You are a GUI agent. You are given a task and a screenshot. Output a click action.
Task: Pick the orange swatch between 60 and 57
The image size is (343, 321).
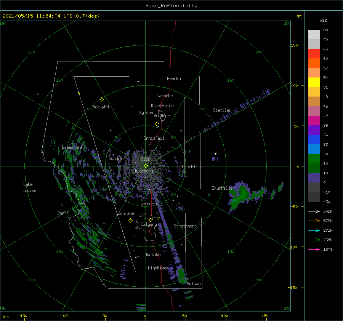314,63
